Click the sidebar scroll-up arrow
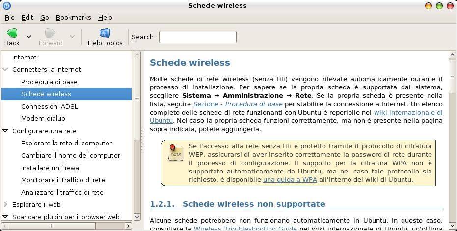The image size is (457, 231). (x=137, y=54)
